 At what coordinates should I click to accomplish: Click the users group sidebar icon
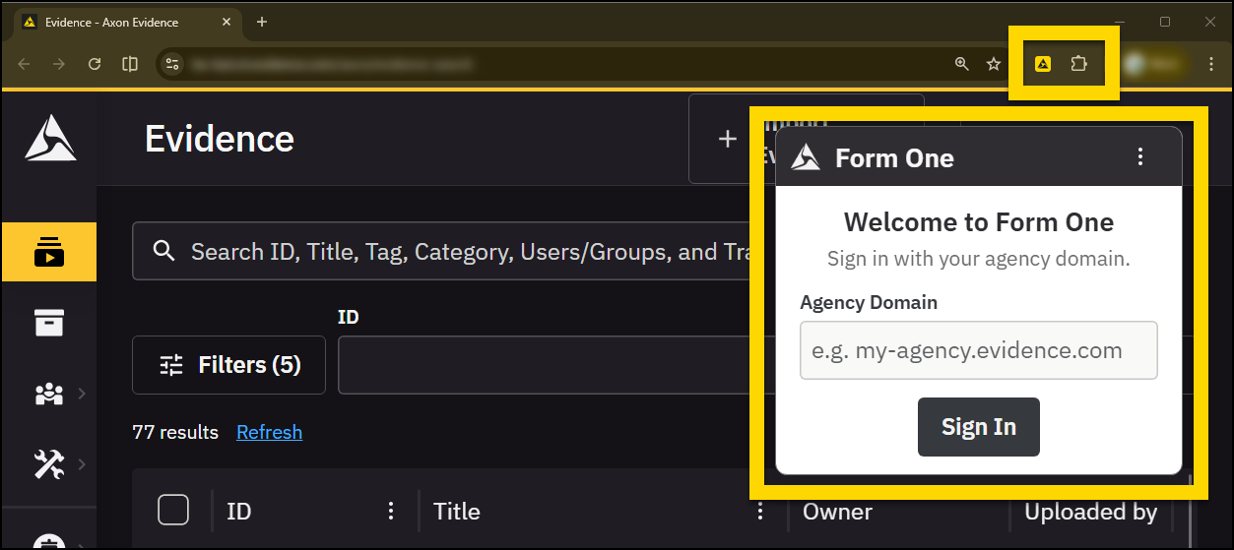[x=48, y=394]
